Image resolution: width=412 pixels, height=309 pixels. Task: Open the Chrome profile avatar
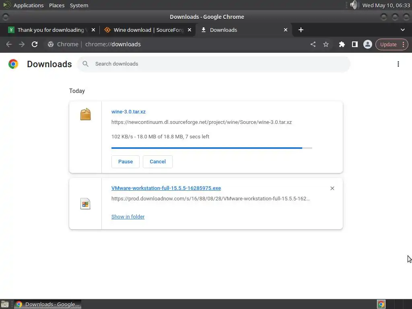tap(368, 44)
